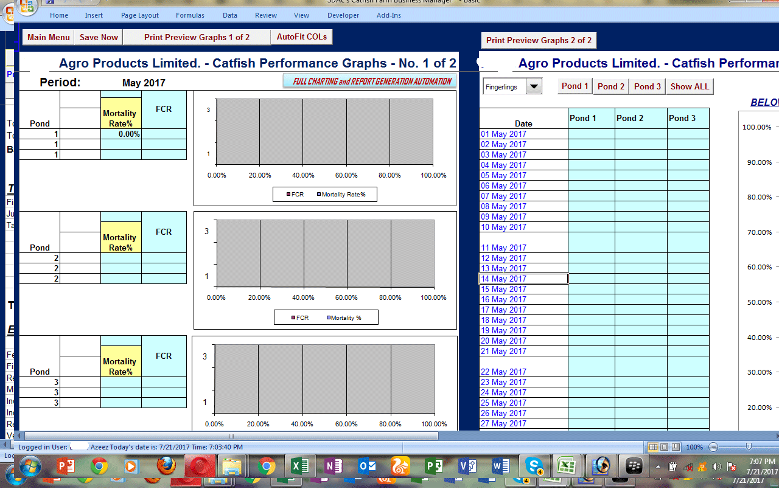Open the Add-Ins ribbon tab
This screenshot has height=489, width=779.
coord(389,15)
